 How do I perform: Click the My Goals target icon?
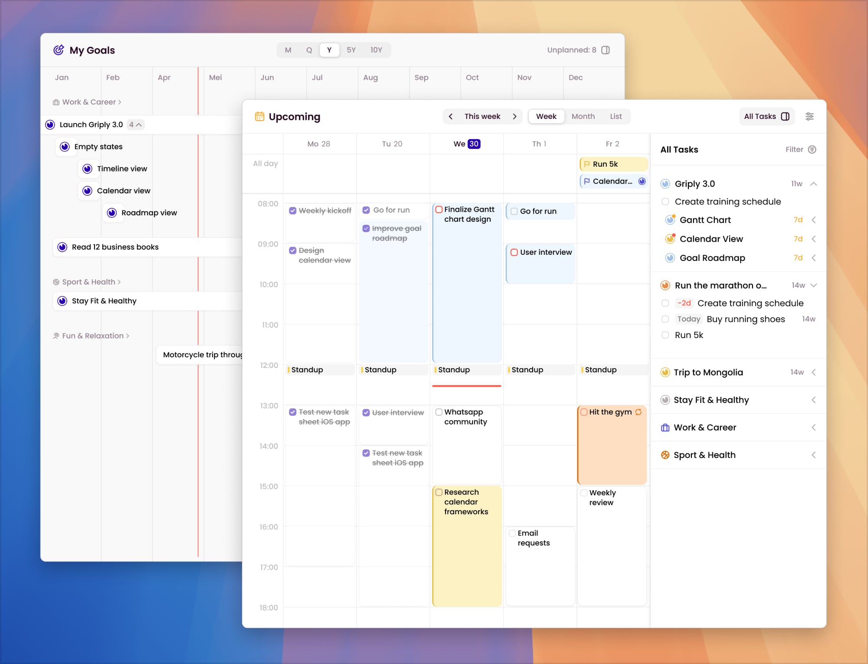coord(59,50)
